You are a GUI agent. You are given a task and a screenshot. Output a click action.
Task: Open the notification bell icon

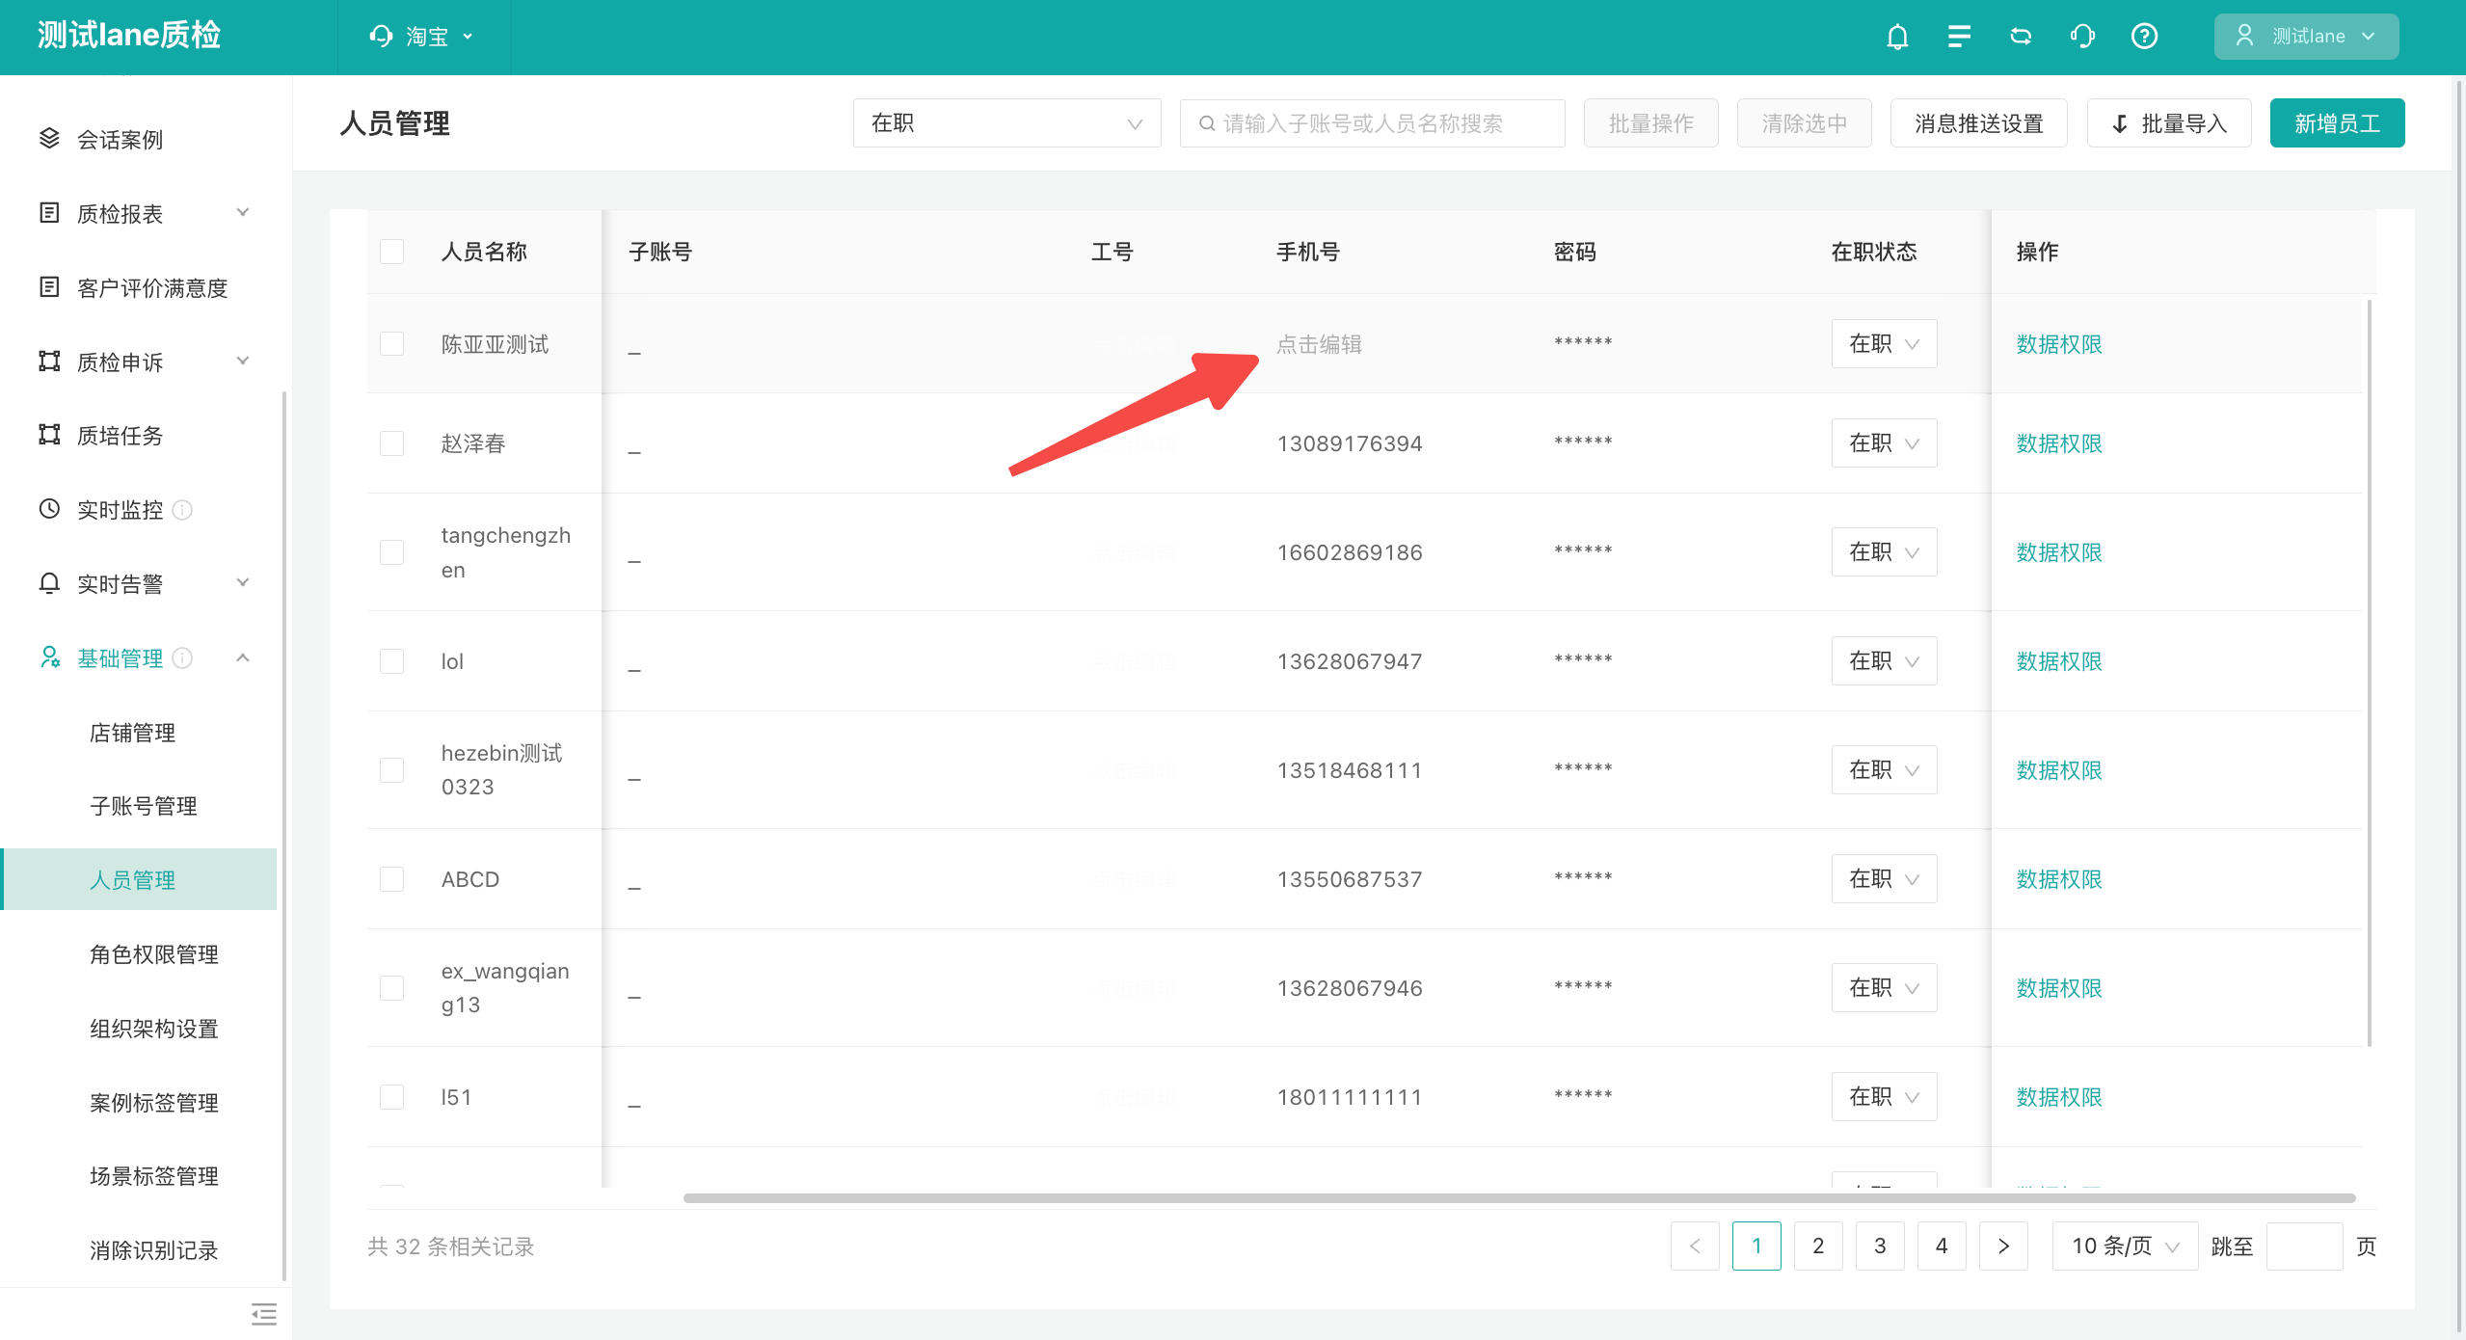1897,37
